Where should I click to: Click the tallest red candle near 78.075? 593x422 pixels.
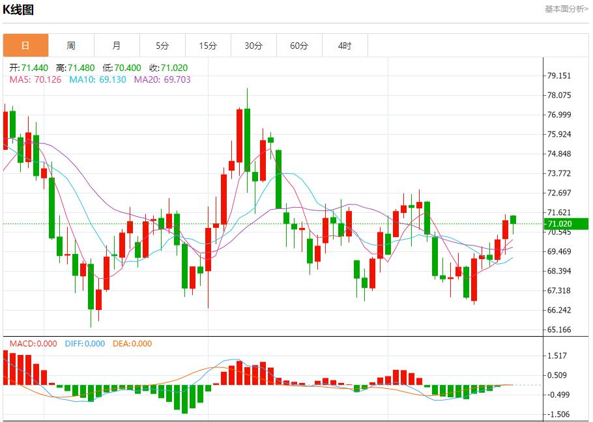coord(239,135)
